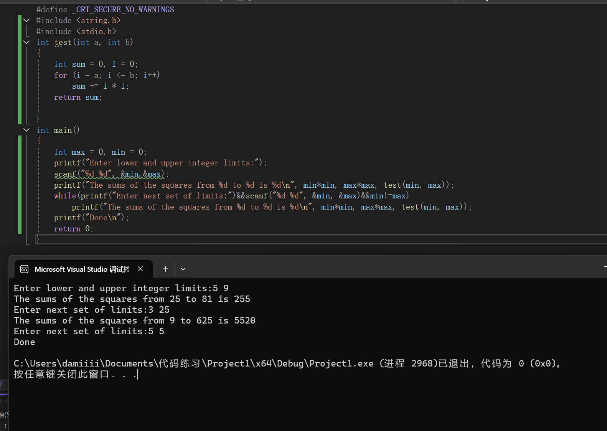Collapse the test function fold arrow
Viewport: 607px width, 431px height.
(26, 42)
